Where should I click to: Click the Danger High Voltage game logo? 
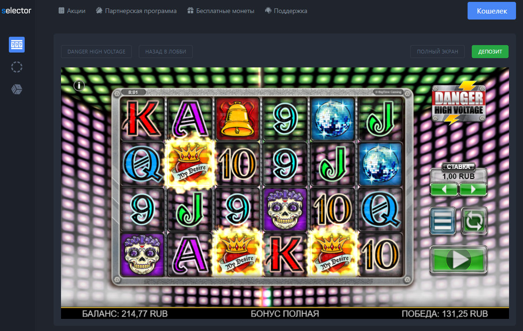point(459,103)
